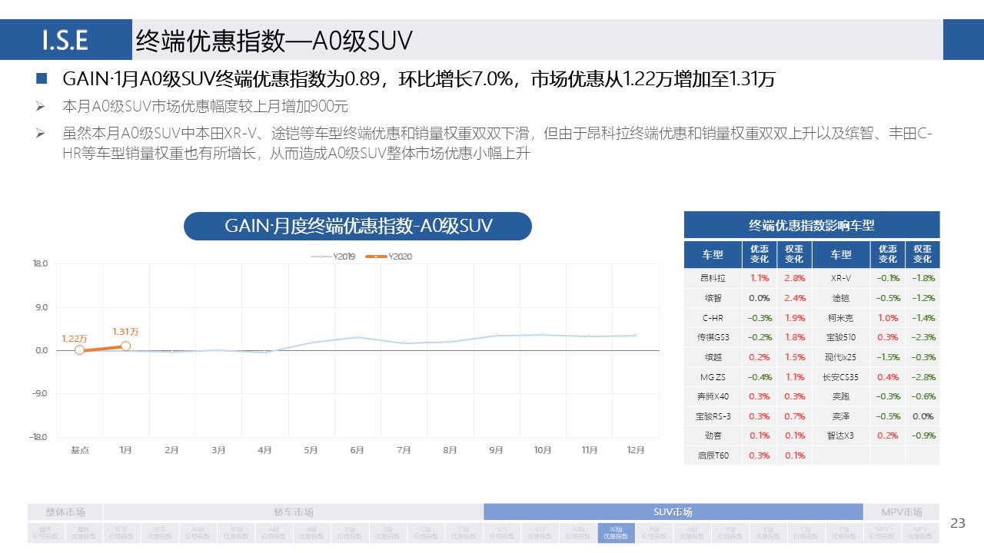Click the Y2019 legend entry
Screen dimensions: 984x553
point(334,257)
